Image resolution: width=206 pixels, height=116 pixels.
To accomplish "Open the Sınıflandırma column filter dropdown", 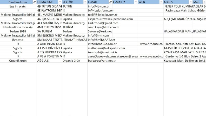I will pyautogui.click(x=35, y=2).
